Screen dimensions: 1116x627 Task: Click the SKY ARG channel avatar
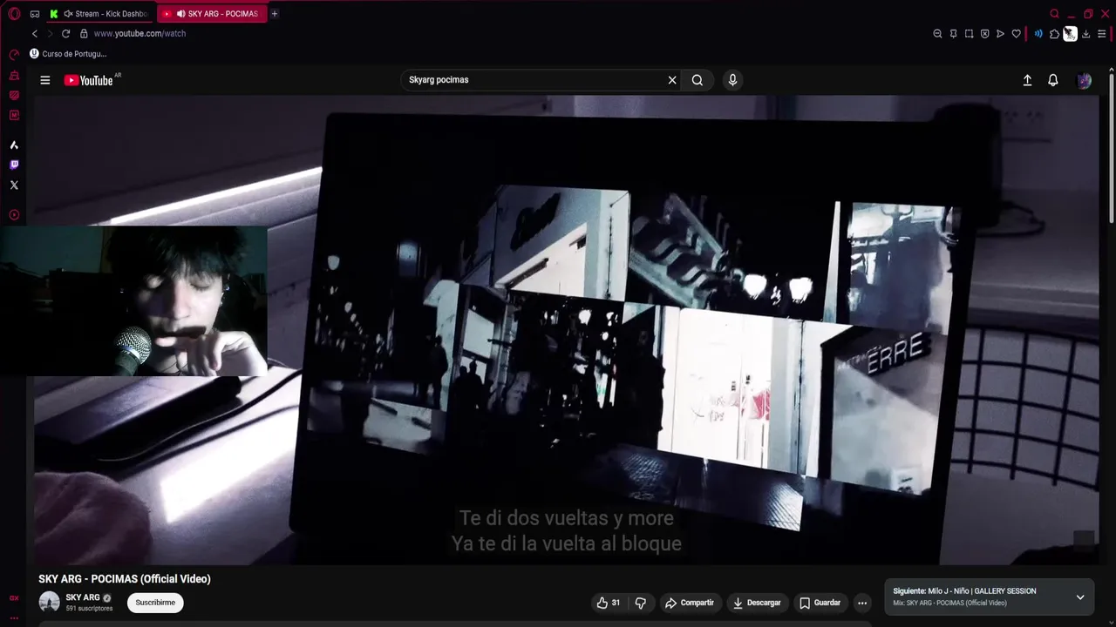[50, 602]
